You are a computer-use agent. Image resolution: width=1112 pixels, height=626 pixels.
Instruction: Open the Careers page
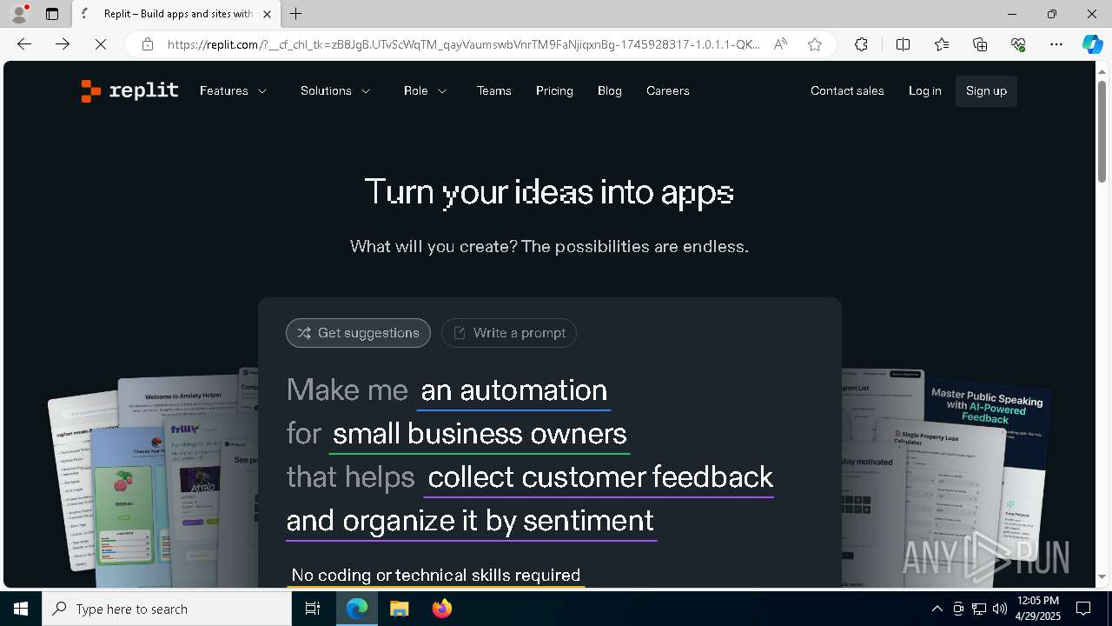[x=668, y=90]
